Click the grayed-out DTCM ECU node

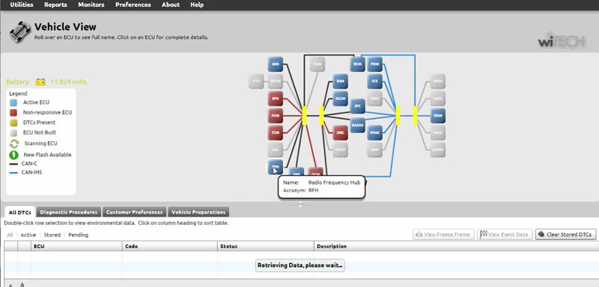[x=275, y=81]
